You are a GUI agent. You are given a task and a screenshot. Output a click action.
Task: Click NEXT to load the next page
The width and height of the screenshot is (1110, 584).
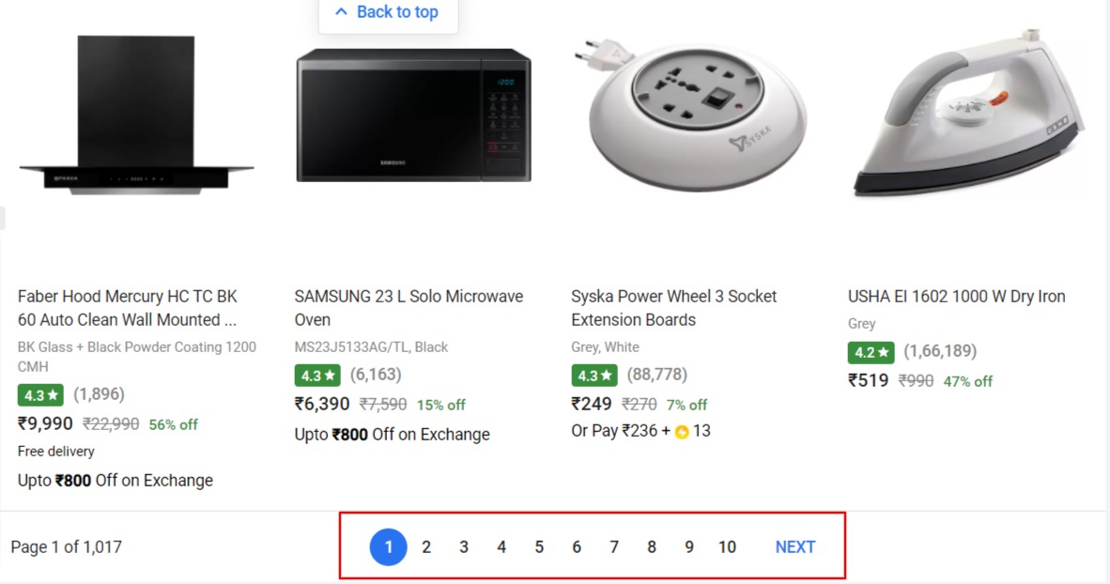(x=794, y=547)
